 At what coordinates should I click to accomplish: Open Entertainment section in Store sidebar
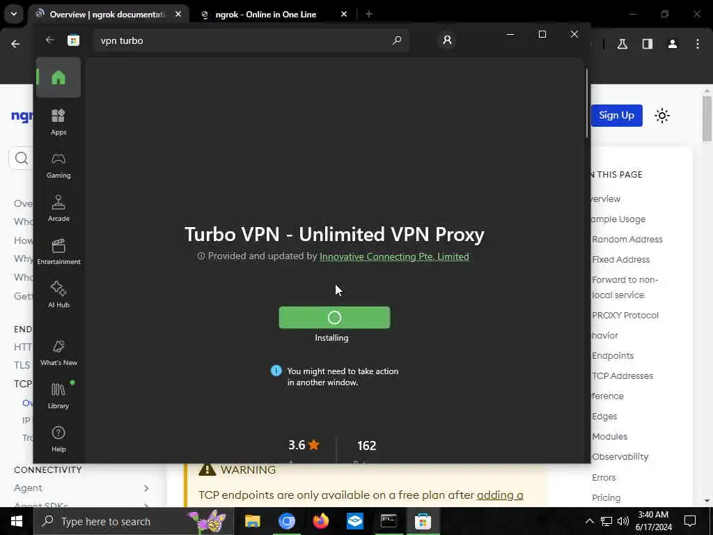58,251
